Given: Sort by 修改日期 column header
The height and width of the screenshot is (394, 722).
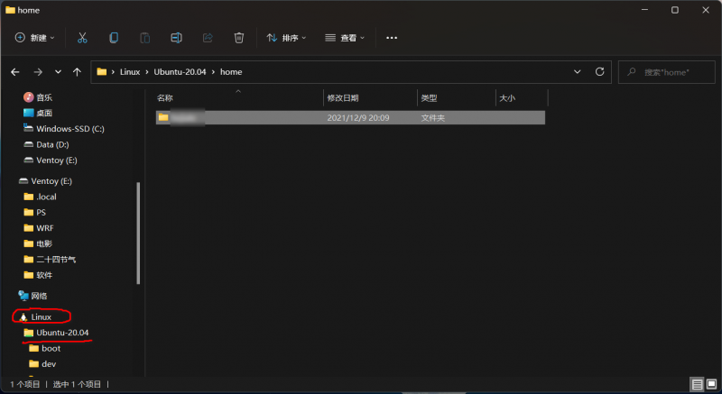Looking at the screenshot, I should click(x=343, y=97).
